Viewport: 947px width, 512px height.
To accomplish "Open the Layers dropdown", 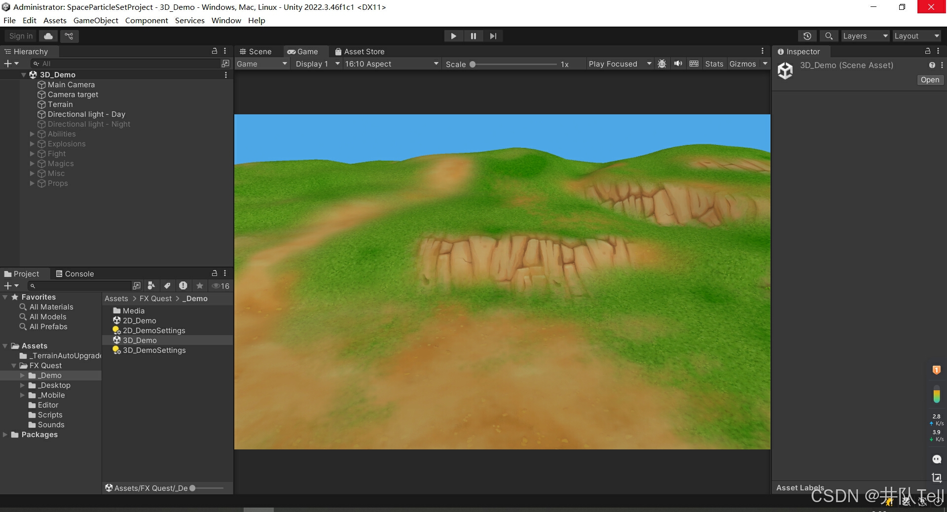I will 865,36.
